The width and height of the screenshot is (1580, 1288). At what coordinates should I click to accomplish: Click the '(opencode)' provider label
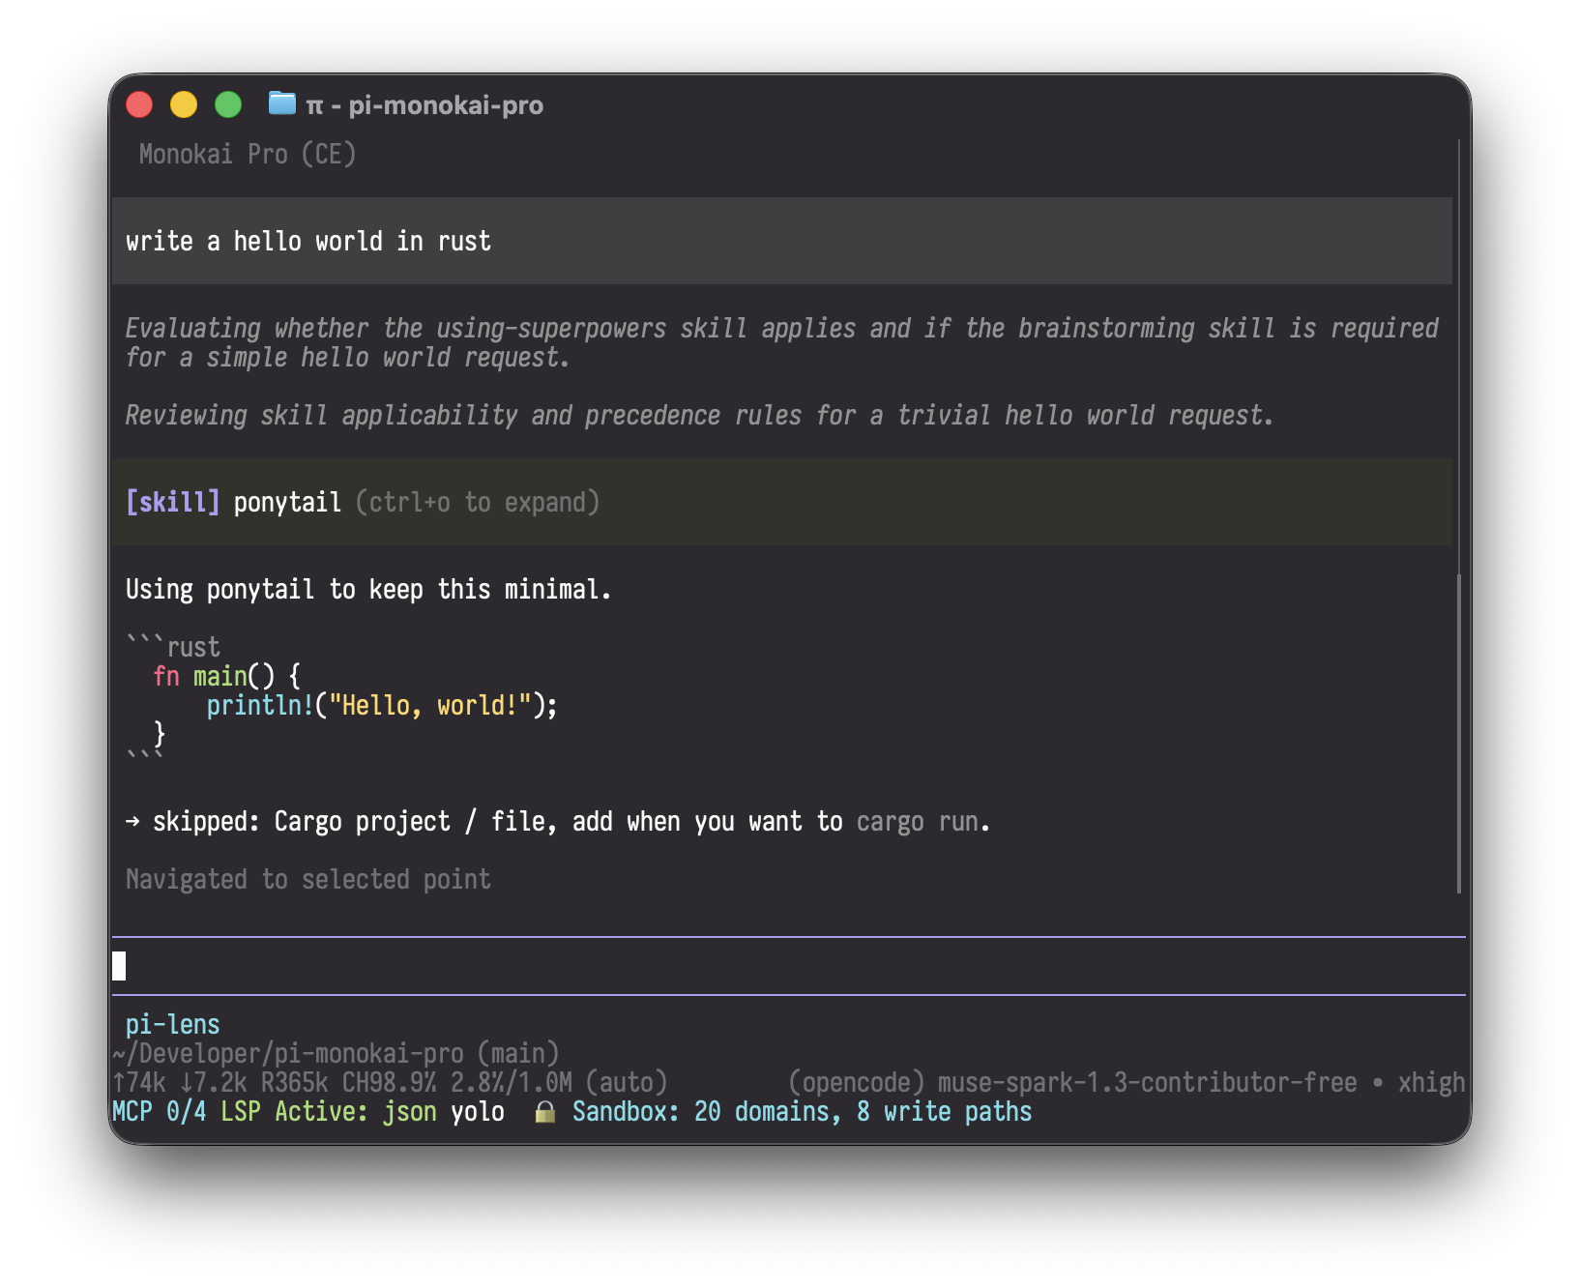(x=857, y=1082)
